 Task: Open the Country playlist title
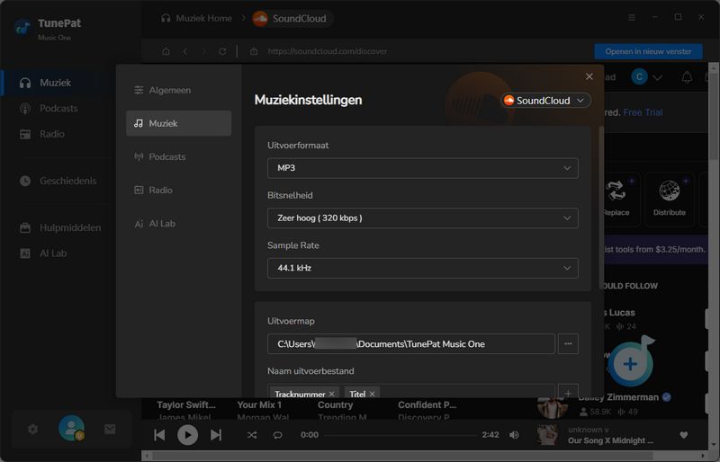[x=335, y=404]
